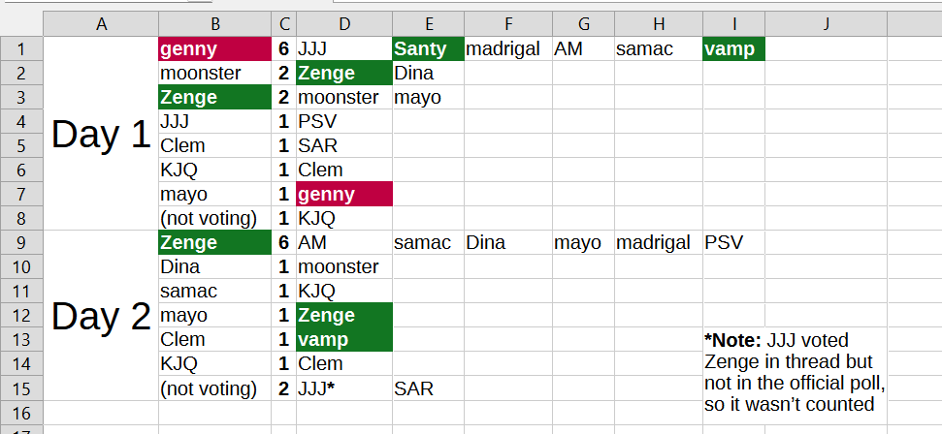Select the "madrigal" cell in row 1
The height and width of the screenshot is (434, 942).
point(508,49)
